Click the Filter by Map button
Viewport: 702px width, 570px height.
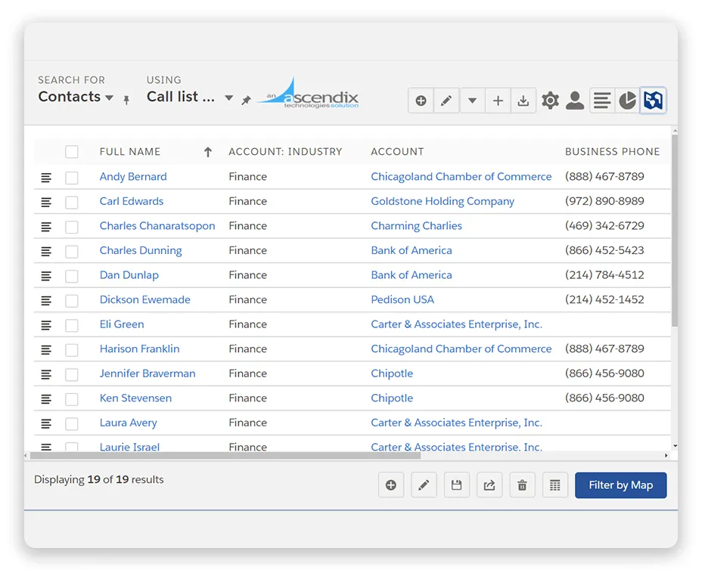pyautogui.click(x=620, y=485)
